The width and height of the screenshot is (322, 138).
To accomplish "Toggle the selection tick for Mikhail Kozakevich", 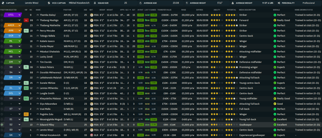I will [x=2, y=135].
